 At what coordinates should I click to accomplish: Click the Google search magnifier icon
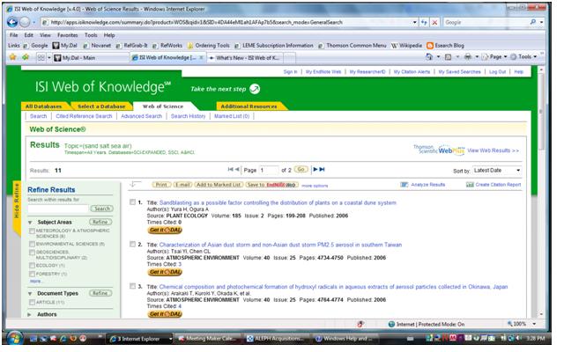click(x=533, y=22)
